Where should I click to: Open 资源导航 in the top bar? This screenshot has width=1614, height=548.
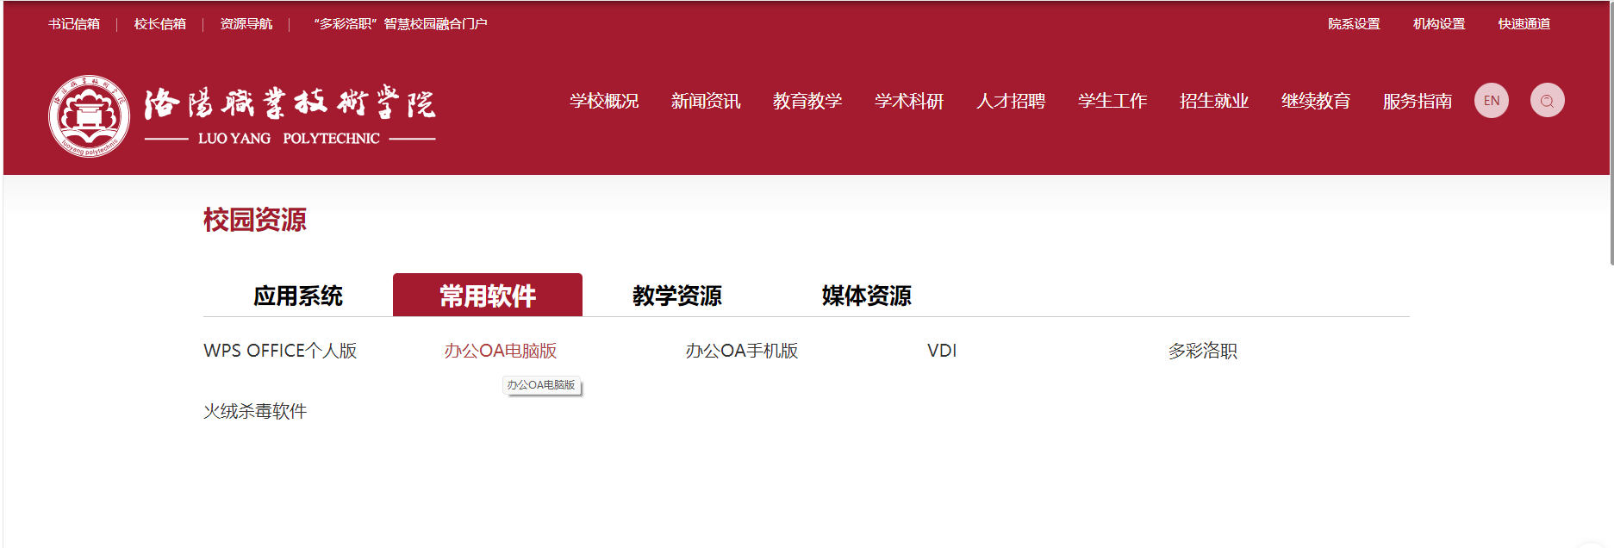click(x=246, y=24)
